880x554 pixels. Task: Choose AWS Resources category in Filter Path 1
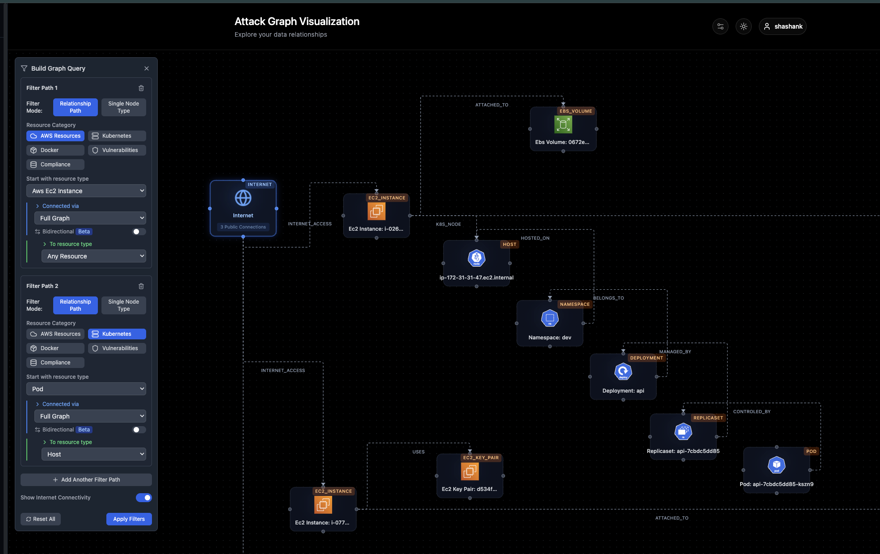point(55,136)
